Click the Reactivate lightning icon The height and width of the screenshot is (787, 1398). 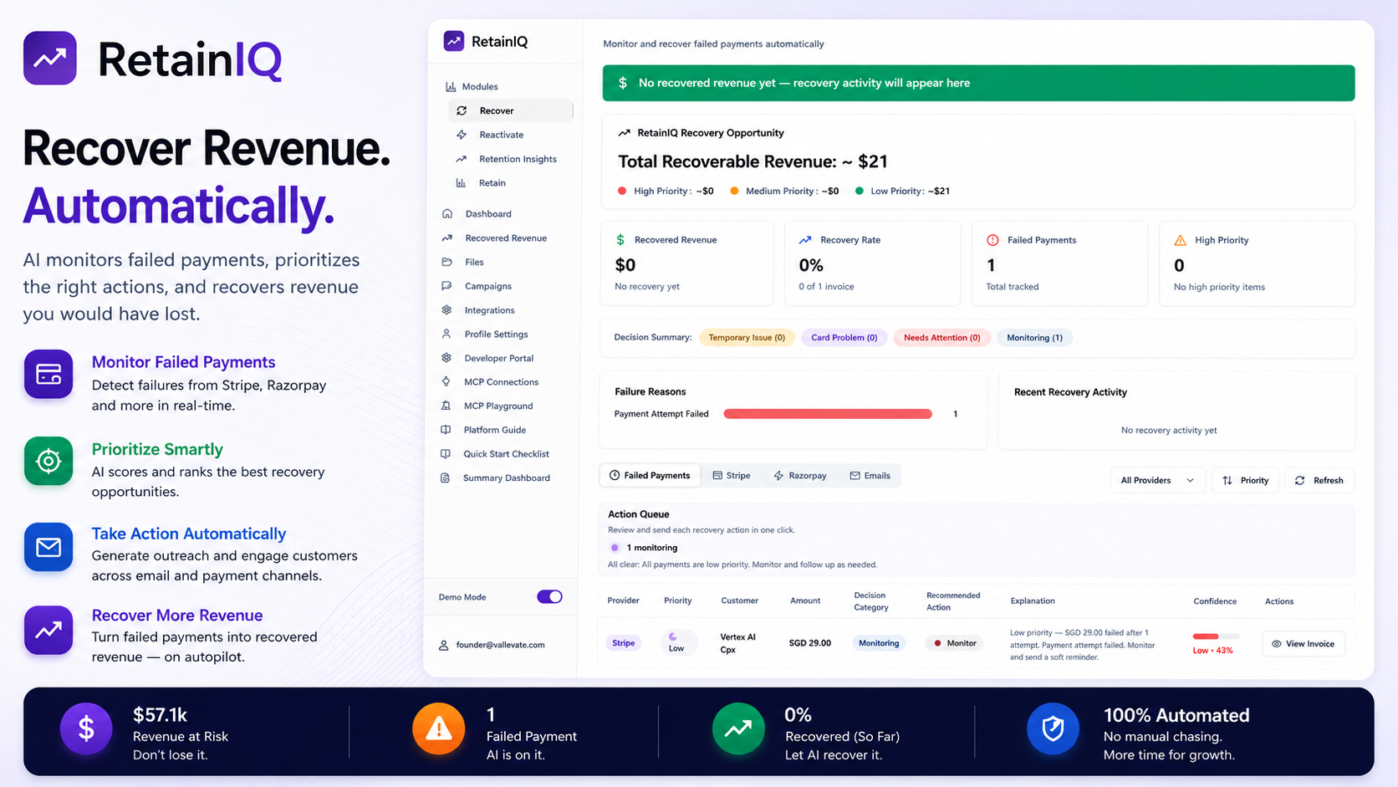pyautogui.click(x=462, y=135)
